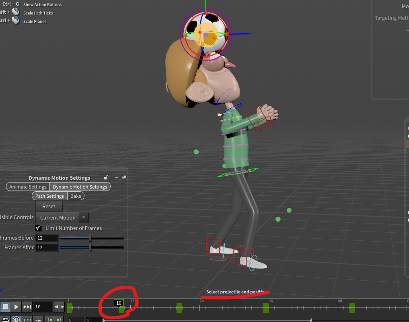
Task: Play the animation forward
Action: 16,307
